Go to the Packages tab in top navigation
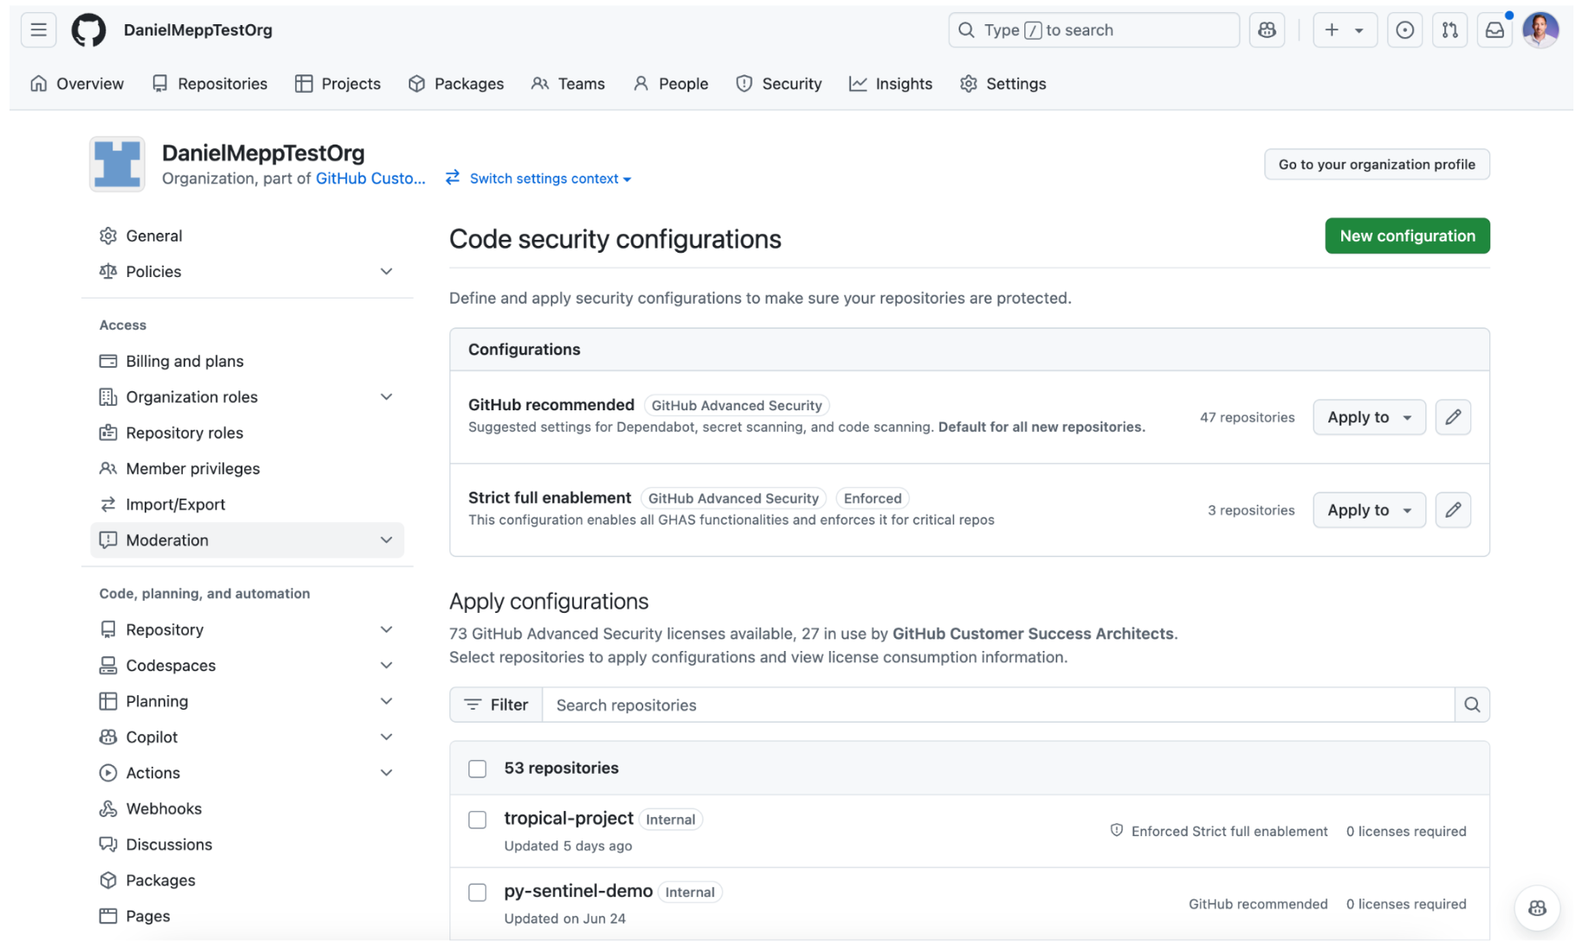 [x=456, y=84]
